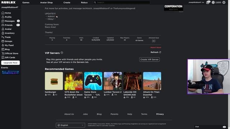This screenshot has width=230, height=129.
Task: Click the VIP Servers help question icon
Action: pyautogui.click(x=62, y=53)
